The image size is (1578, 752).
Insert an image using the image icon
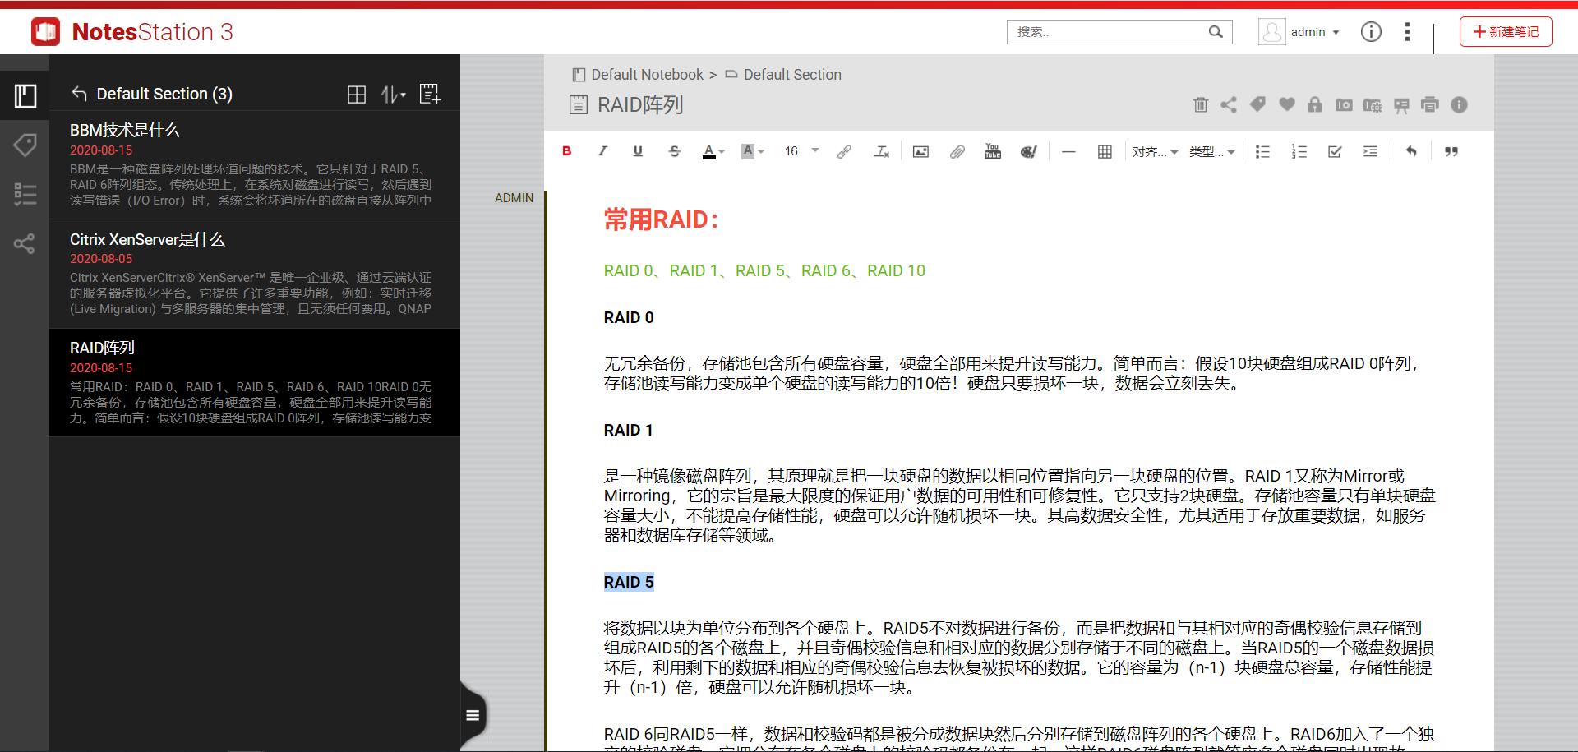click(x=920, y=151)
